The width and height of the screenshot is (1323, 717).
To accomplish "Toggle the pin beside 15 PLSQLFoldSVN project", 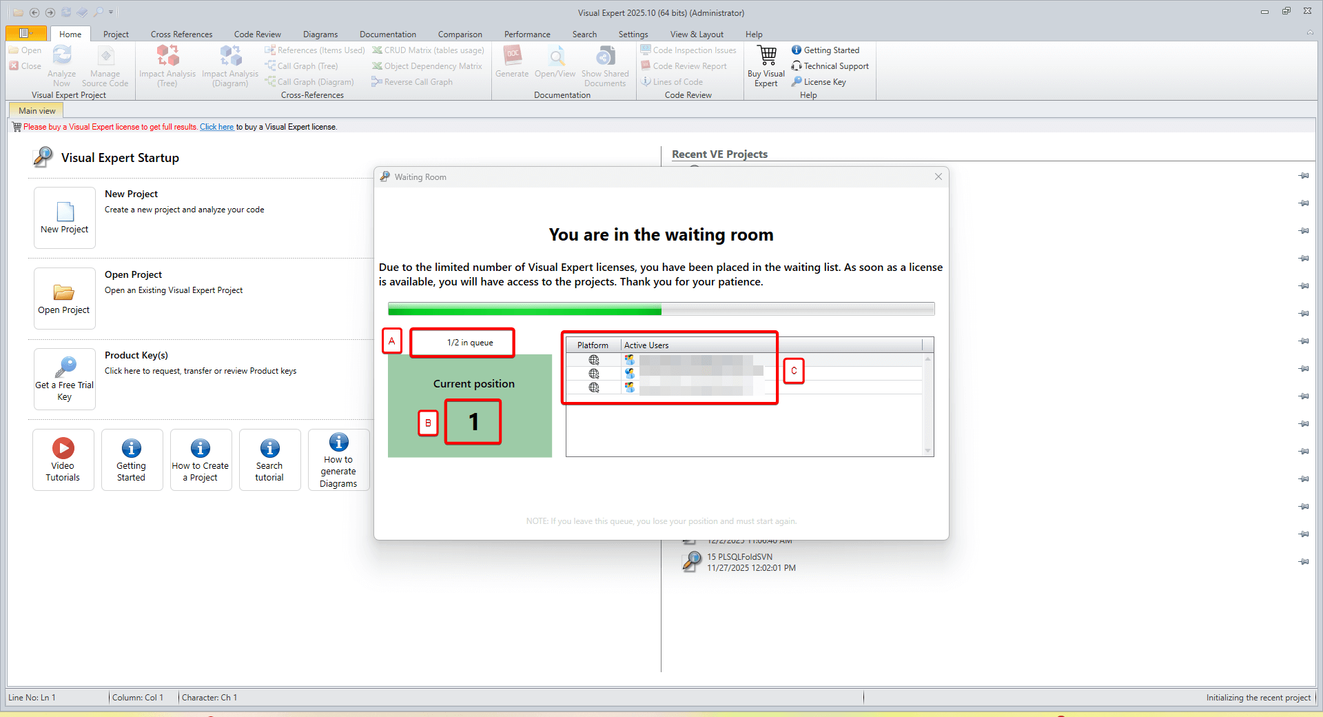I will click(1304, 562).
